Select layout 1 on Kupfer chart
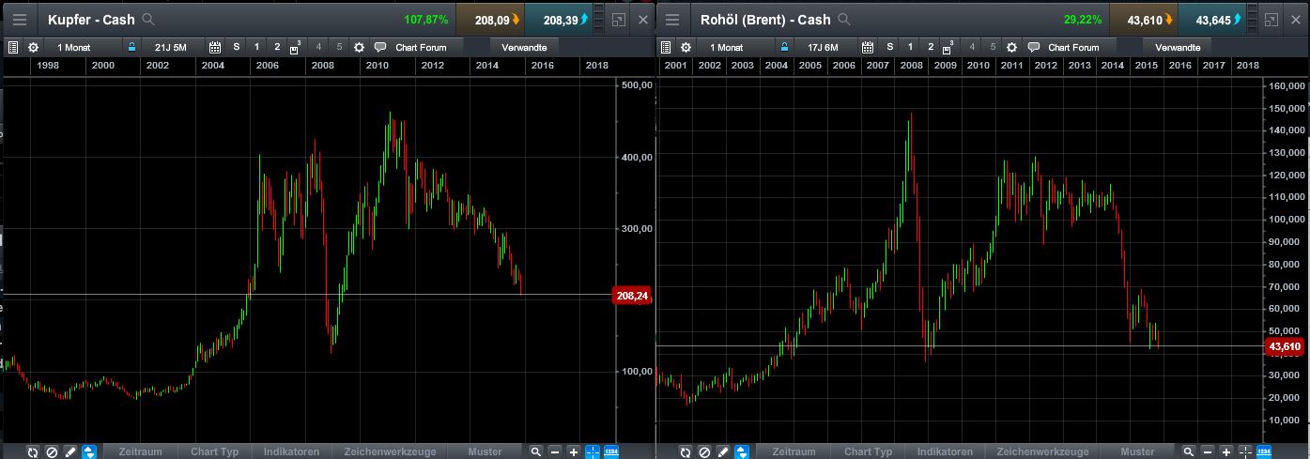This screenshot has height=459, width=1310. 256,47
